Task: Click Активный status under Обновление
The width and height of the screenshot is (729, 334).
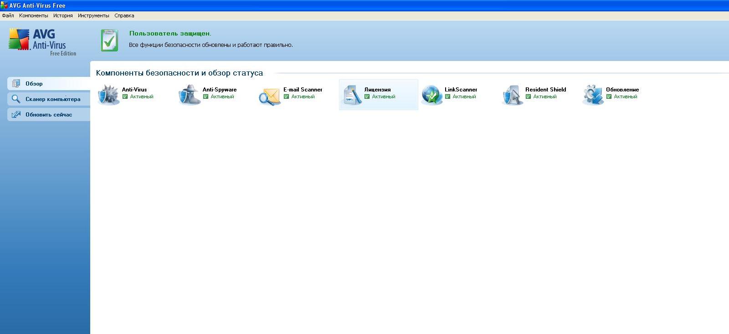Action: coord(626,96)
